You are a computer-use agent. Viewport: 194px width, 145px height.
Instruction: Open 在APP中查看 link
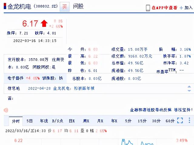[x=164, y=8]
